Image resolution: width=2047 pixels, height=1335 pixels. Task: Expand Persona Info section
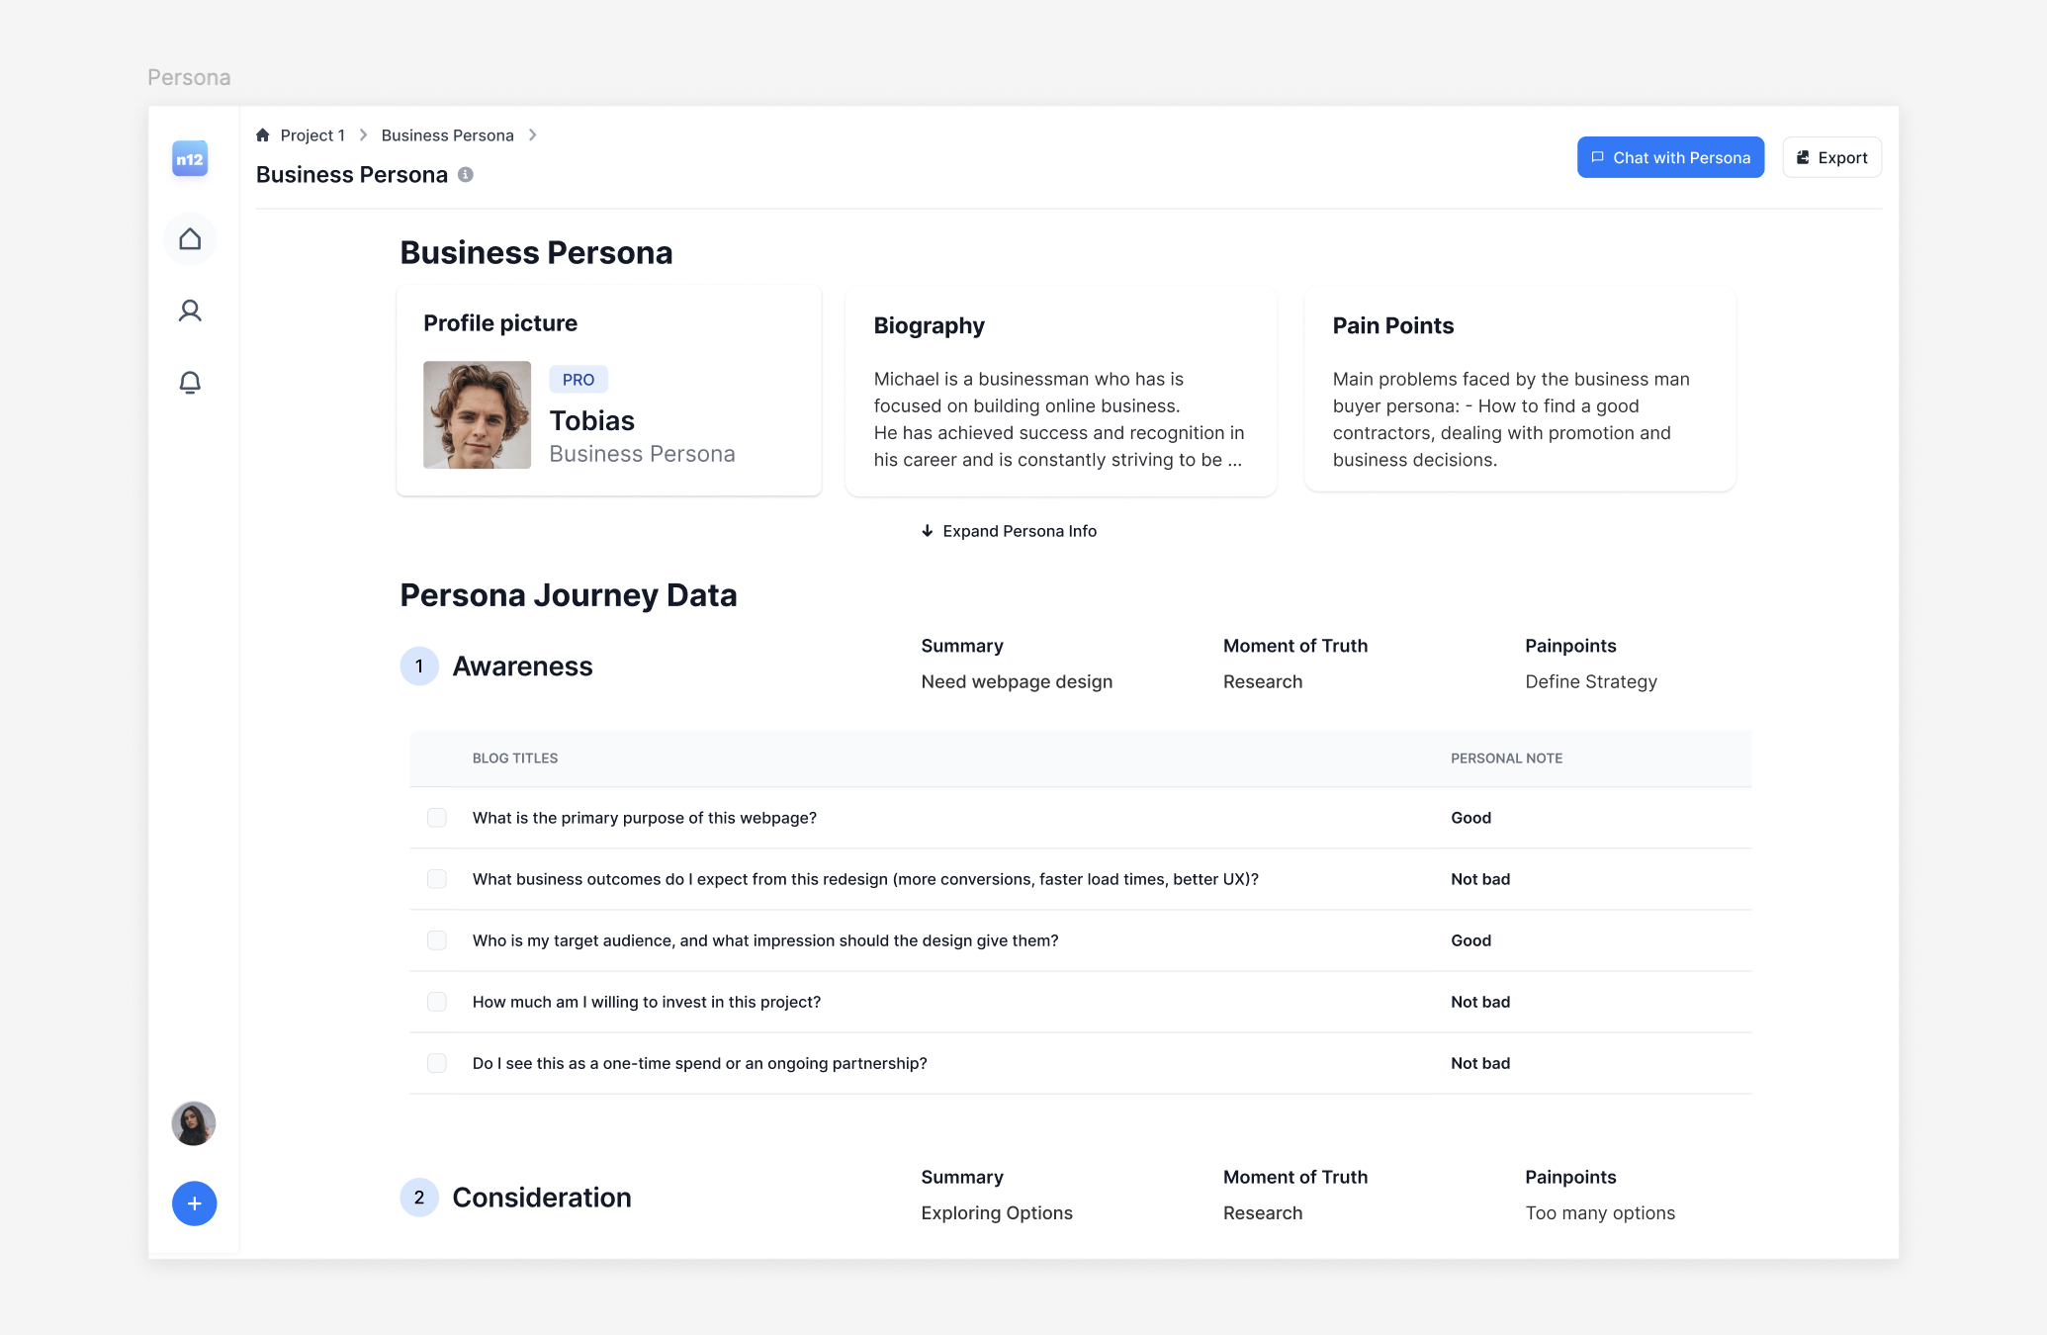click(1009, 531)
